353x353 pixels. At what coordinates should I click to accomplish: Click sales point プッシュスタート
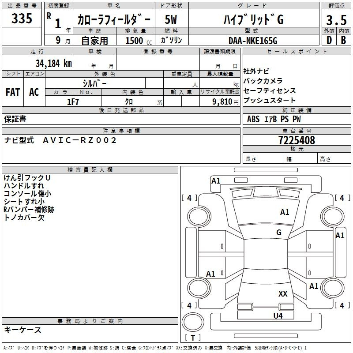[x=270, y=100]
